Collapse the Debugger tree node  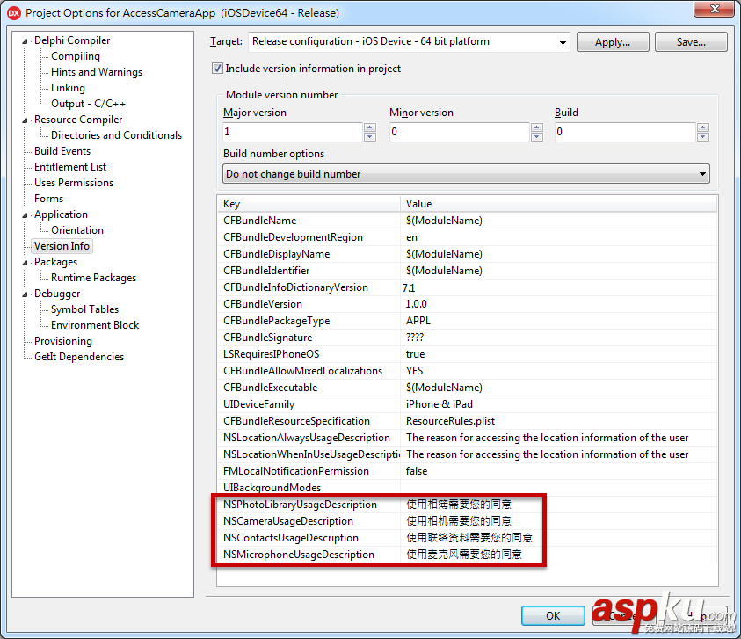pos(25,294)
